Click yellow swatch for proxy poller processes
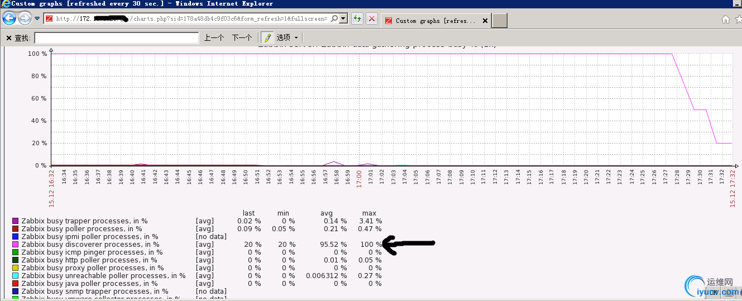 coord(16,268)
